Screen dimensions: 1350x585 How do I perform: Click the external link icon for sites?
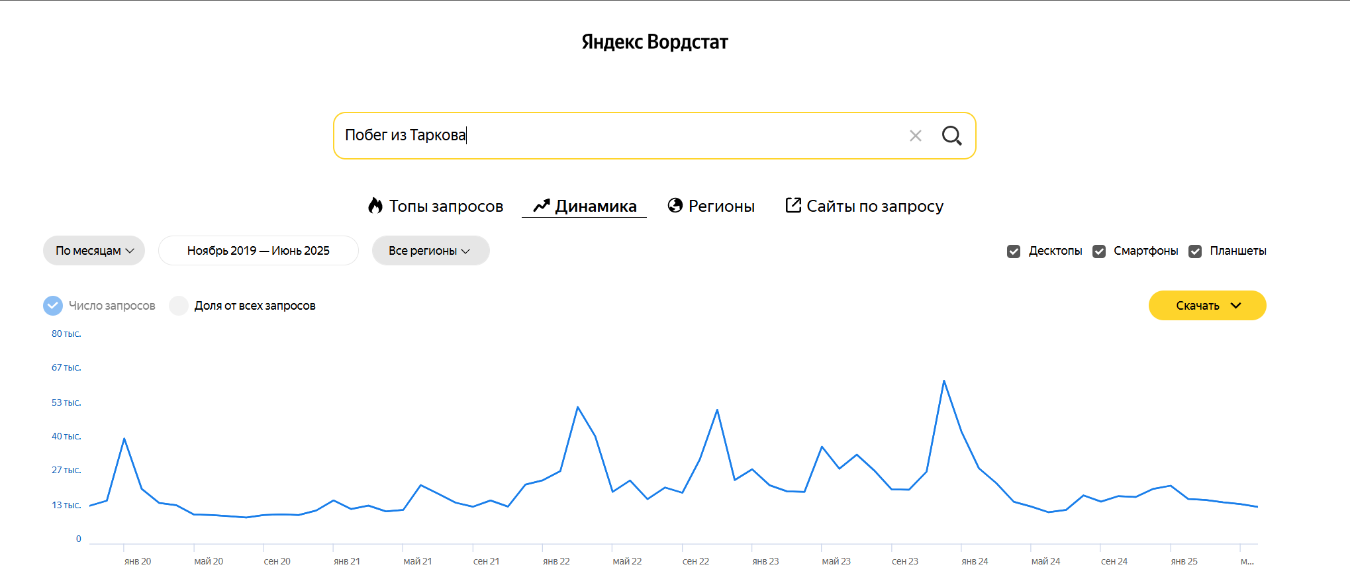pos(793,205)
